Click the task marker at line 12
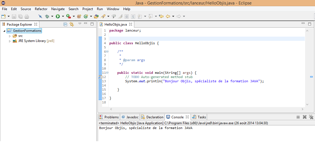The width and height of the screenshot is (315, 142). [x=100, y=77]
